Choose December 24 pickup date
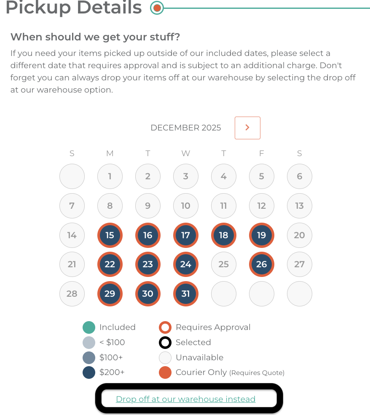This screenshot has height=415, width=370. pos(185,264)
